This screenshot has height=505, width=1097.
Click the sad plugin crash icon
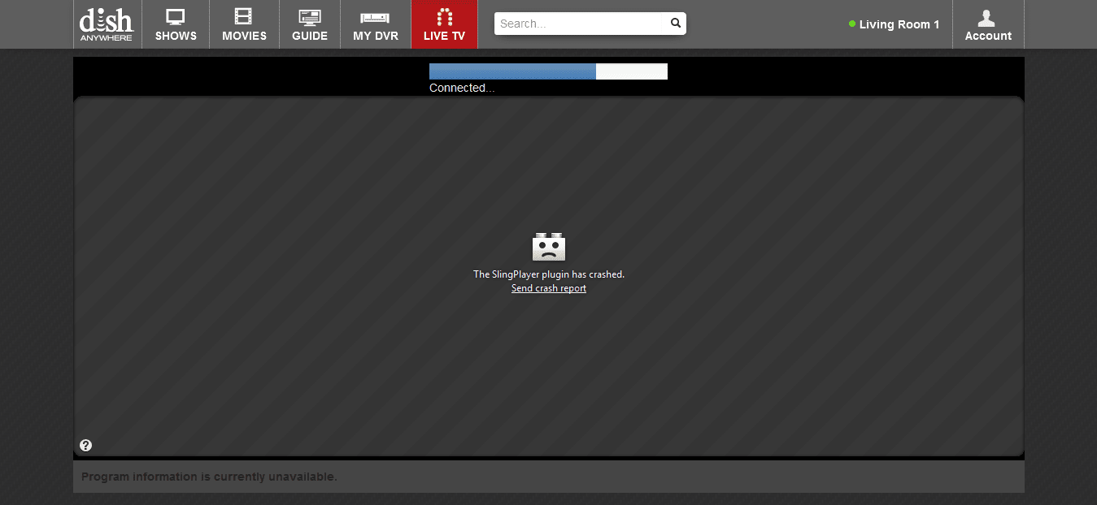click(549, 246)
